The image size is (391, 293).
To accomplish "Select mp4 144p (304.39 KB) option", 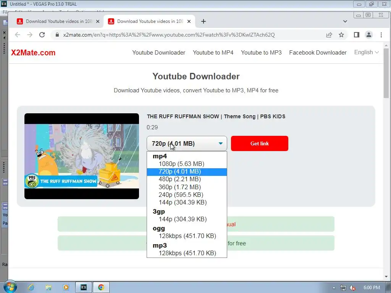I will coord(187,202).
